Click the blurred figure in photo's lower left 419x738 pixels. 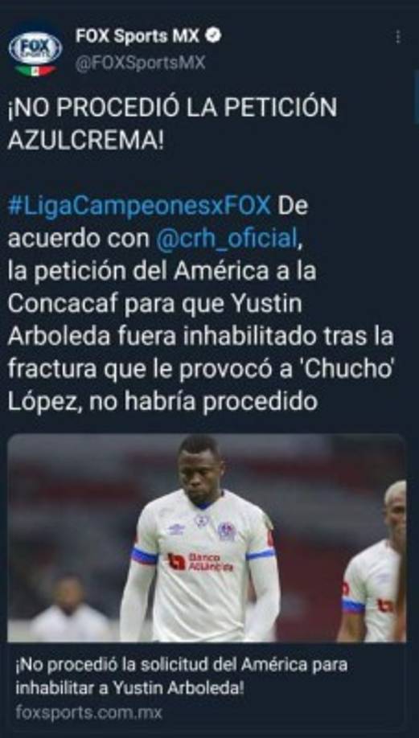coord(69,608)
